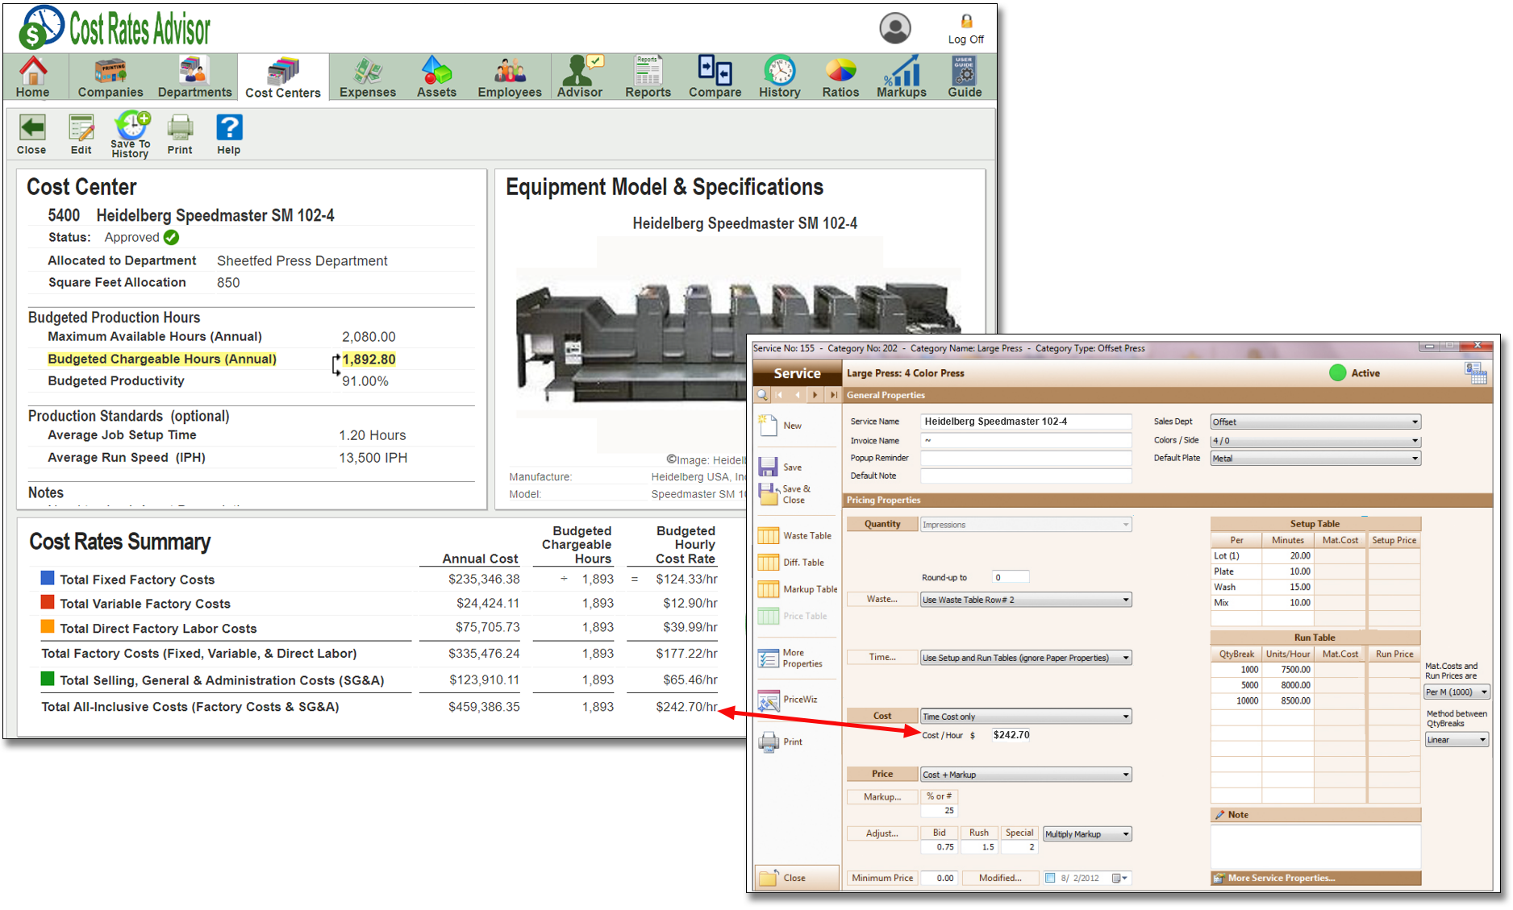
Task: Launch PriceWiz
Action: click(x=788, y=700)
